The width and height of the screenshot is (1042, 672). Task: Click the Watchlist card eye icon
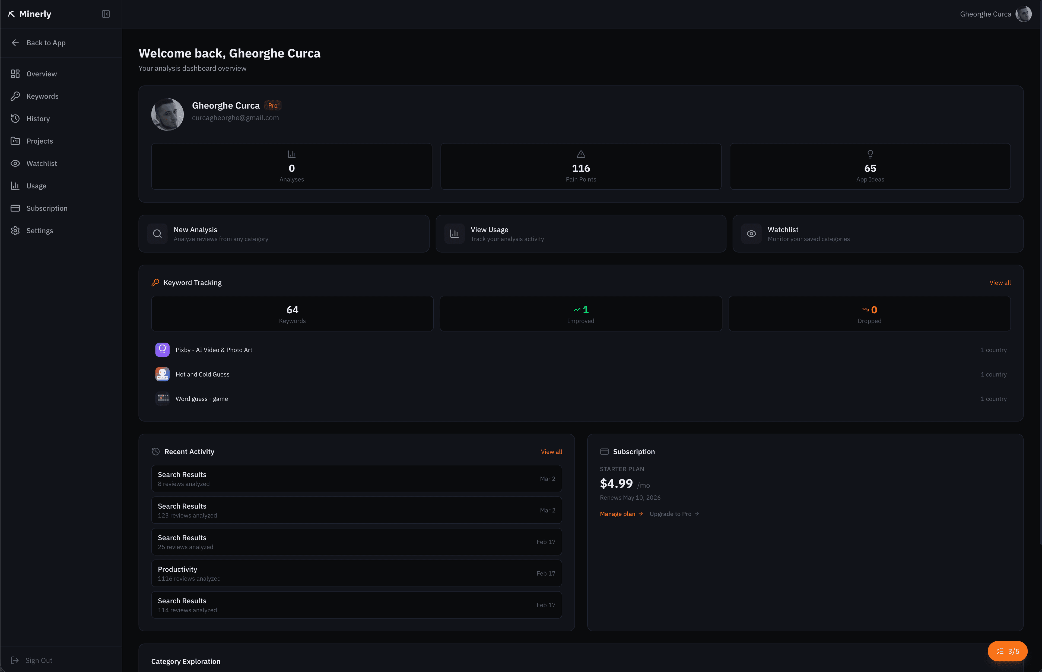751,234
